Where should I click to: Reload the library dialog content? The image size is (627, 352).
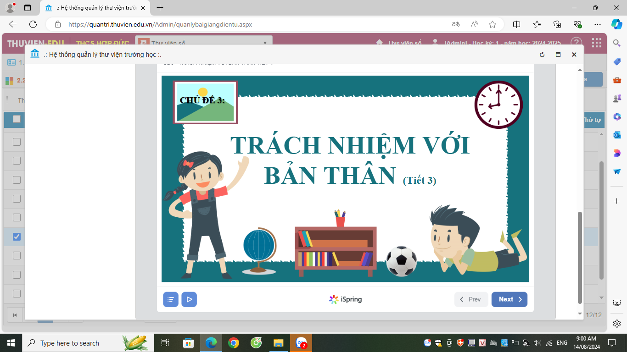pos(542,55)
